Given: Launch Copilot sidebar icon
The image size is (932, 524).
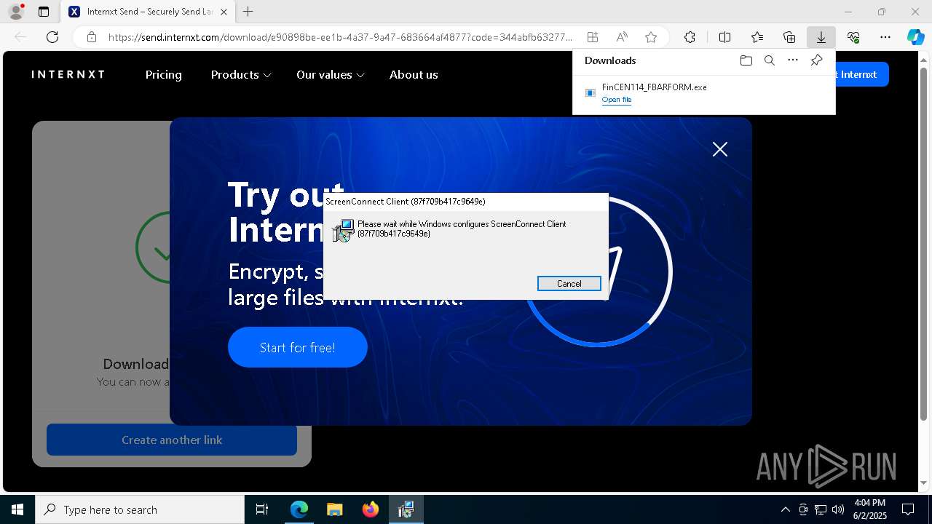Looking at the screenshot, I should 915,37.
